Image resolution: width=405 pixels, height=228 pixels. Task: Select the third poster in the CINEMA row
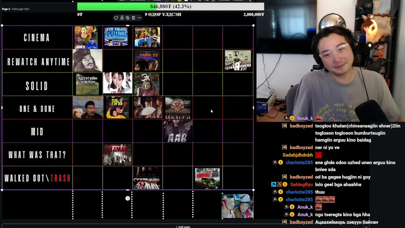pos(147,37)
